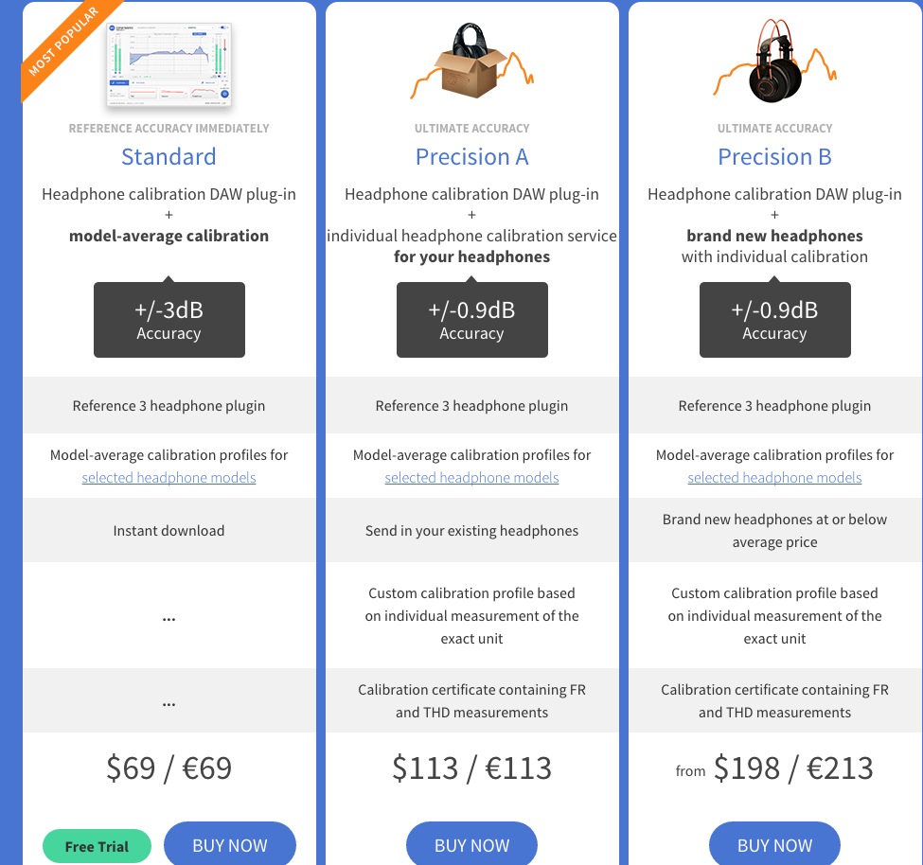Select Precision A's +/-0.9dB Accuracy badge
923x865 pixels.
click(471, 320)
